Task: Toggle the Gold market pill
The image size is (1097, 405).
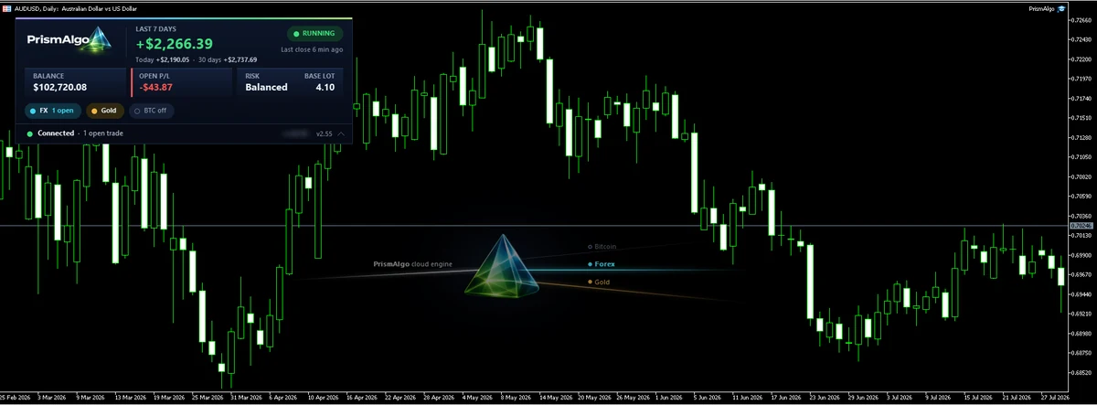Action: coord(105,111)
